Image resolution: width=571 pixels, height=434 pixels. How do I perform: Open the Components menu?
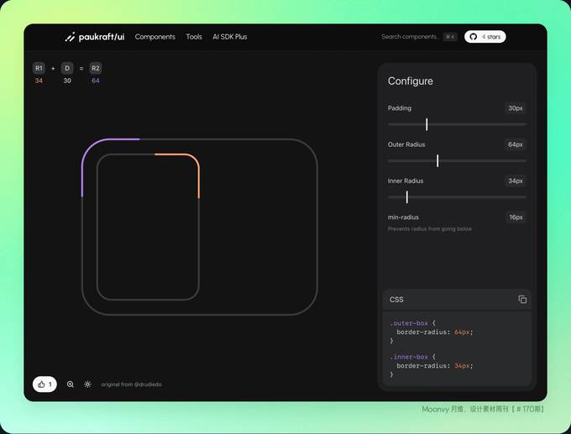155,37
